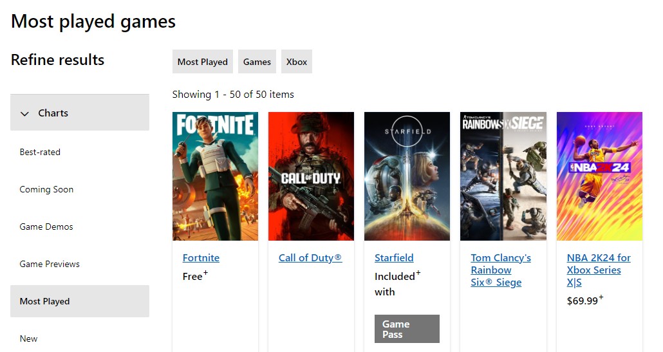This screenshot has height=352, width=663.
Task: Click the 'Showing 1 - 50 of 50 items' text
Action: point(233,94)
